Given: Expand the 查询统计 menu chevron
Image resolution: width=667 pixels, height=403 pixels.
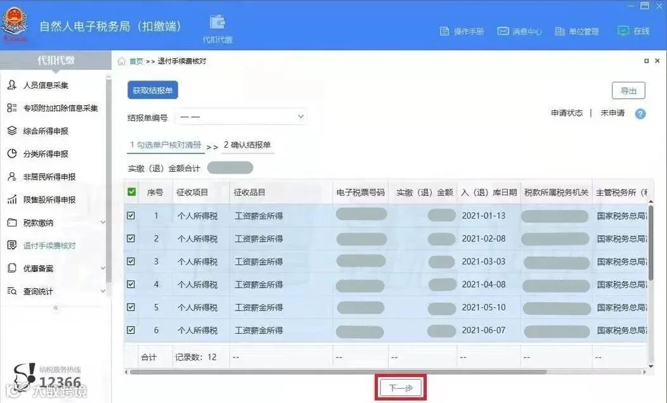Looking at the screenshot, I should pos(103,291).
